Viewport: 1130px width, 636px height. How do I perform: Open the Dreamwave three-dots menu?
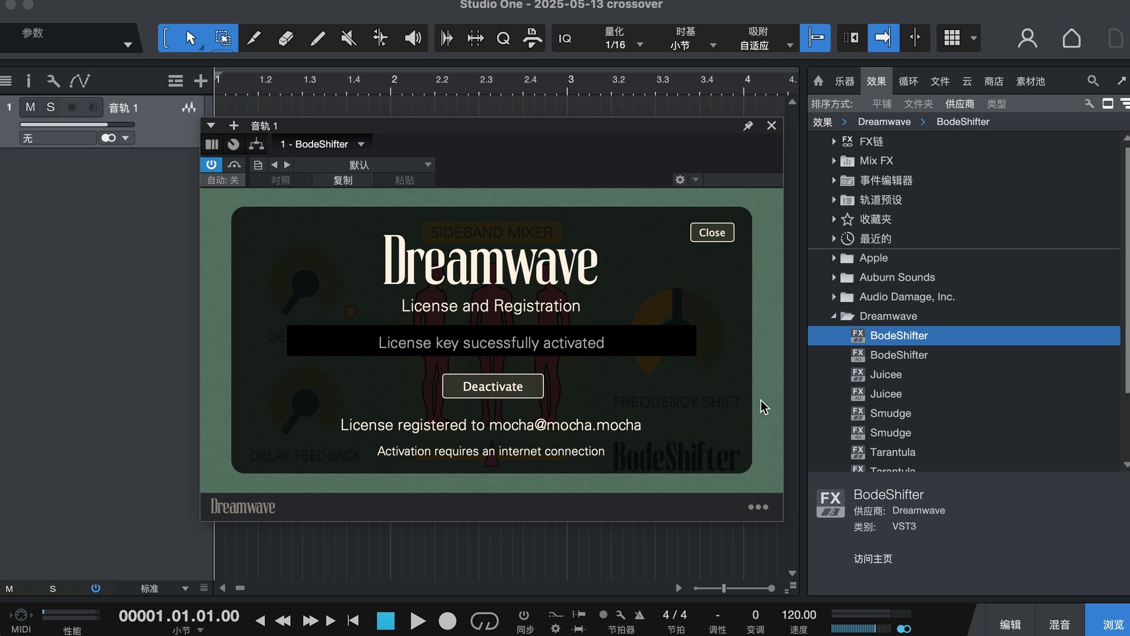point(758,507)
